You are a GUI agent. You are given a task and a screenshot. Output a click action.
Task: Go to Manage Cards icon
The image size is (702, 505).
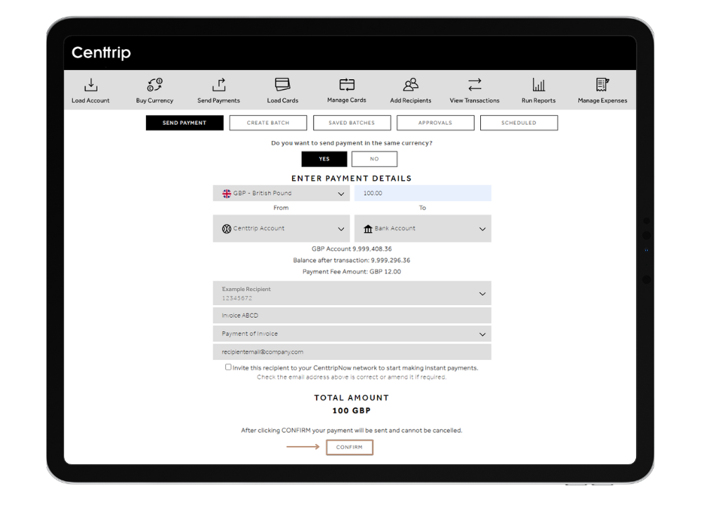347,85
